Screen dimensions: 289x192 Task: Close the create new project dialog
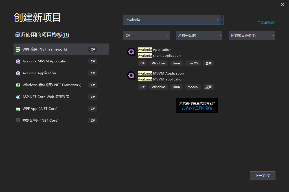[x=282, y=5]
